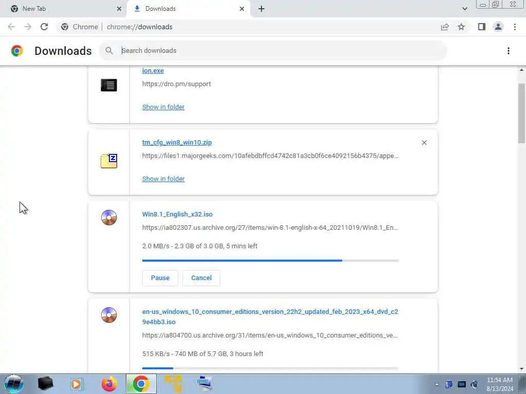Click the ia802307.us.archive.org source URL
The width and height of the screenshot is (526, 394).
point(270,228)
